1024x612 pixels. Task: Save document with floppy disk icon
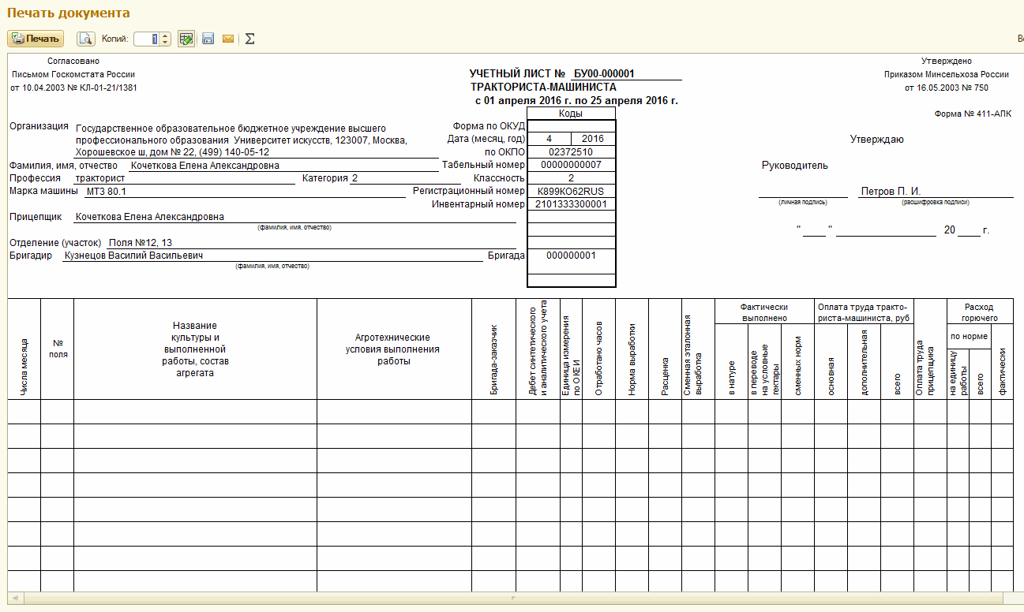[208, 39]
